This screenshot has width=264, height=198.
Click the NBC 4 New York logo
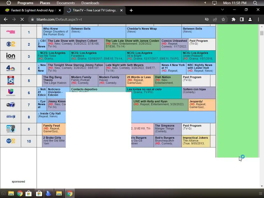(x=11, y=68)
